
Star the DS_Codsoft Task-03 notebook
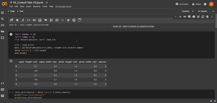(x=47, y=3)
